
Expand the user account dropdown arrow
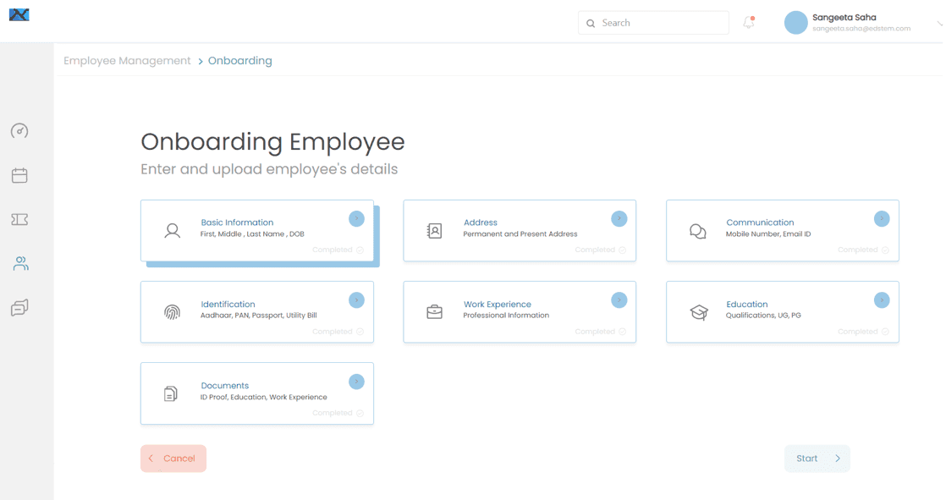click(939, 24)
